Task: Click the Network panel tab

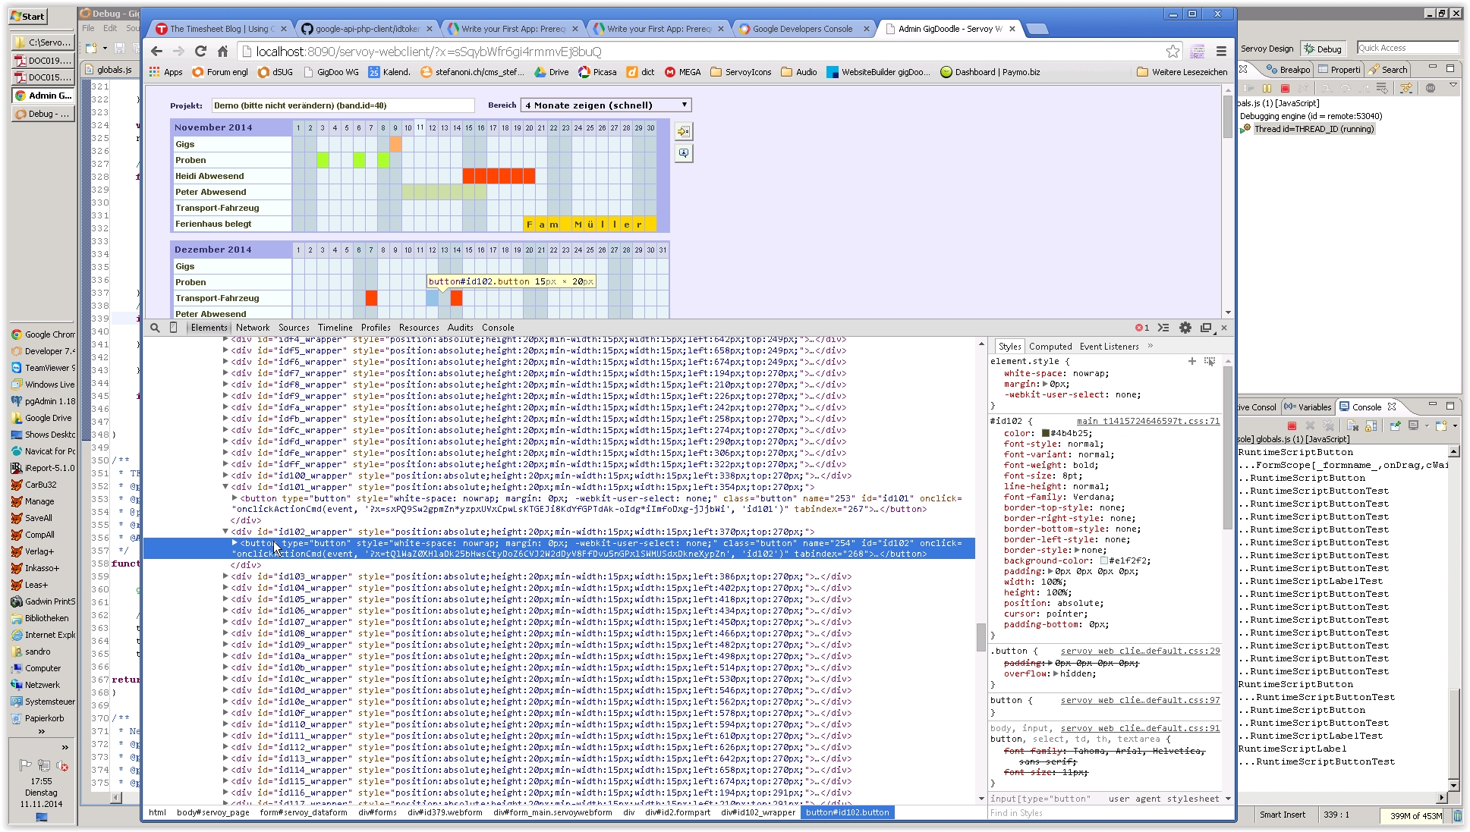Action: [254, 327]
